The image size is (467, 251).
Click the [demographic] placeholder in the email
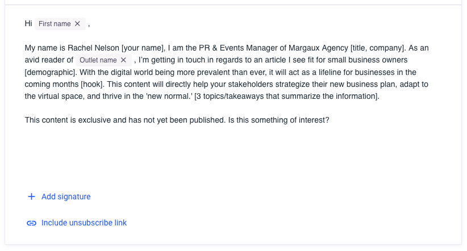(51, 72)
